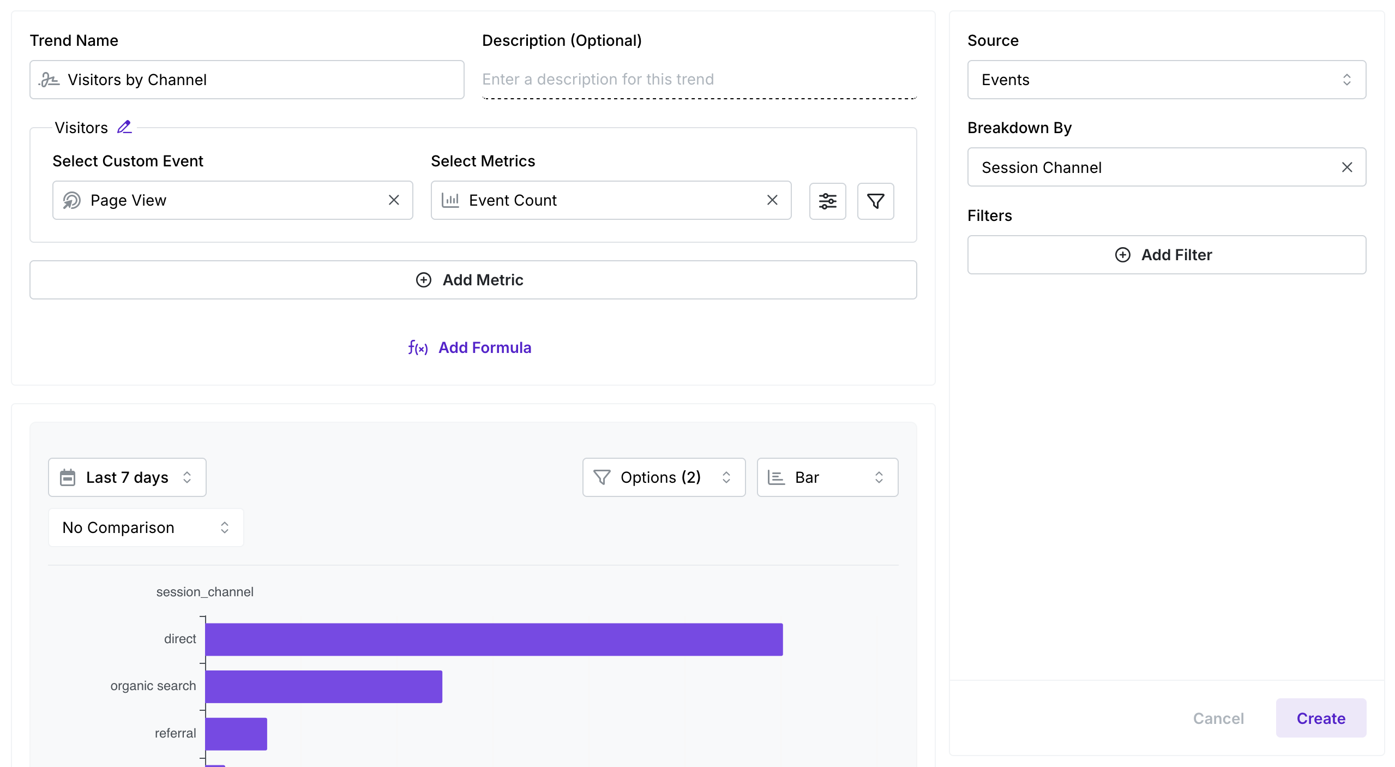Click into the description text field
The image size is (1395, 767).
pyautogui.click(x=699, y=80)
